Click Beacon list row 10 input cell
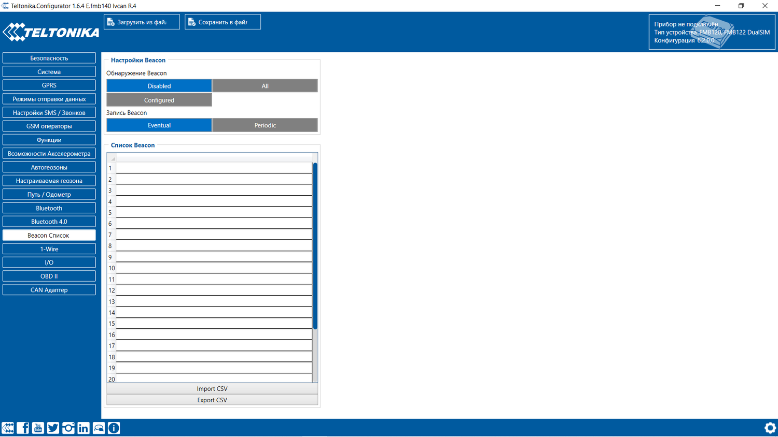Screen dimensions: 778x437 tap(214, 268)
